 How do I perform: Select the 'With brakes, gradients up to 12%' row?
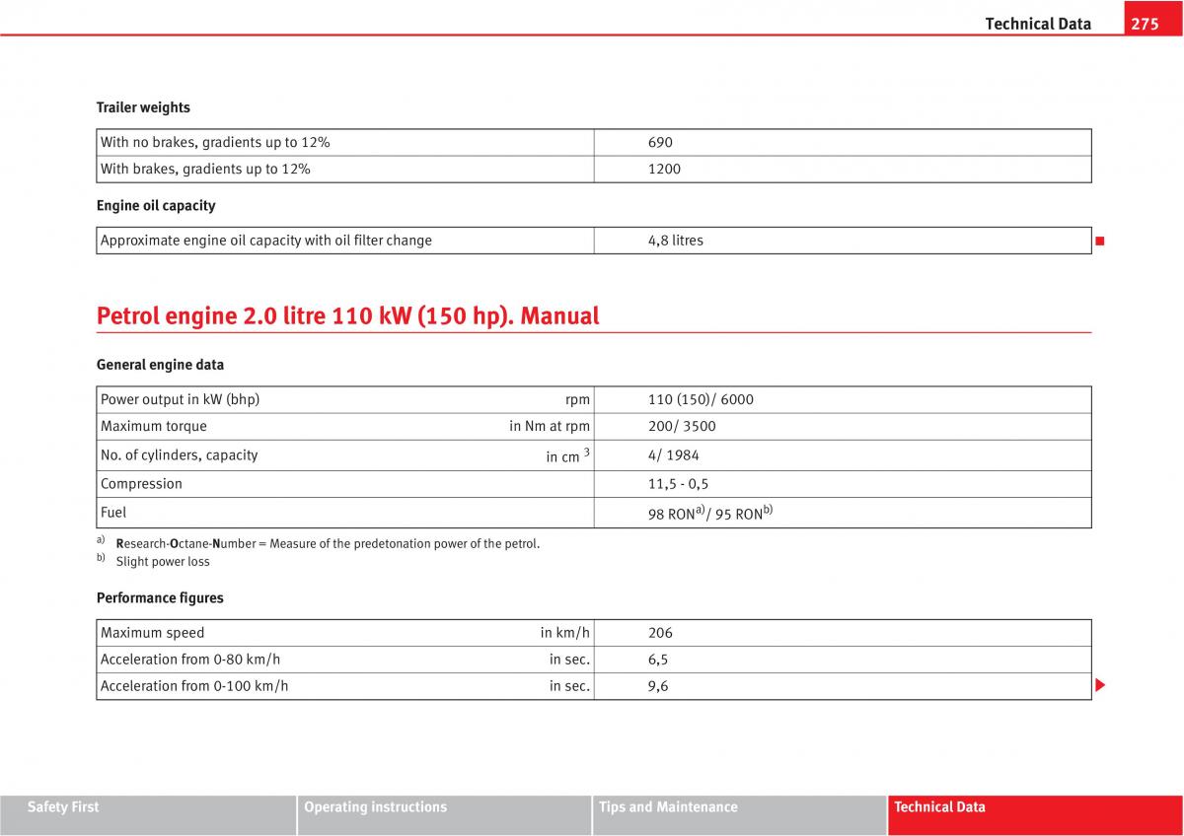pyautogui.click(x=594, y=169)
